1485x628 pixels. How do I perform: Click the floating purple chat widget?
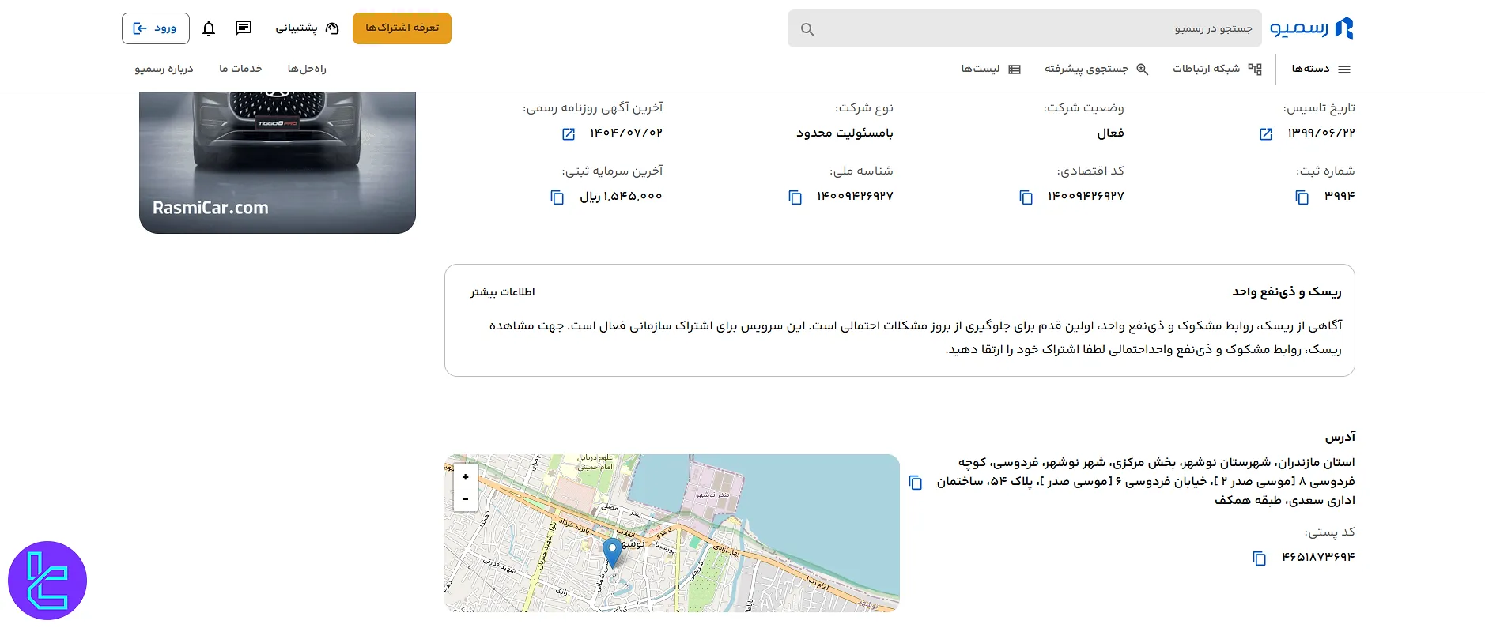click(47, 581)
